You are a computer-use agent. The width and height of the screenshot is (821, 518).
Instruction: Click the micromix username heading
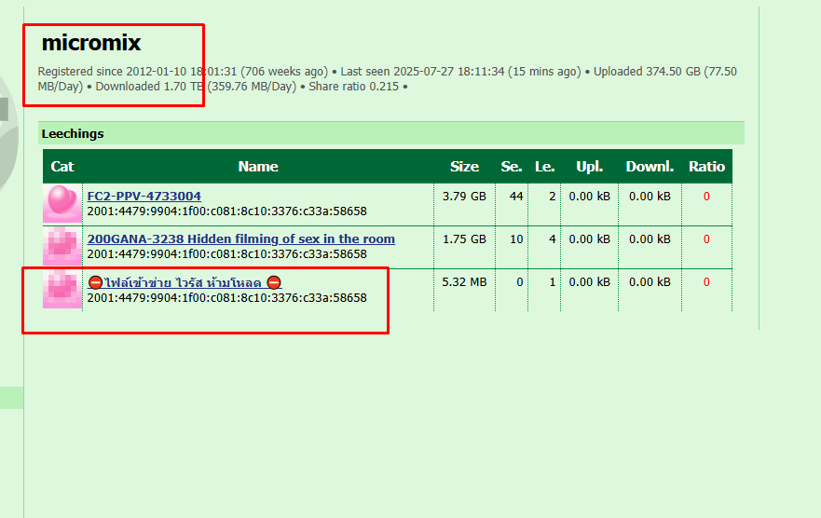coord(91,43)
